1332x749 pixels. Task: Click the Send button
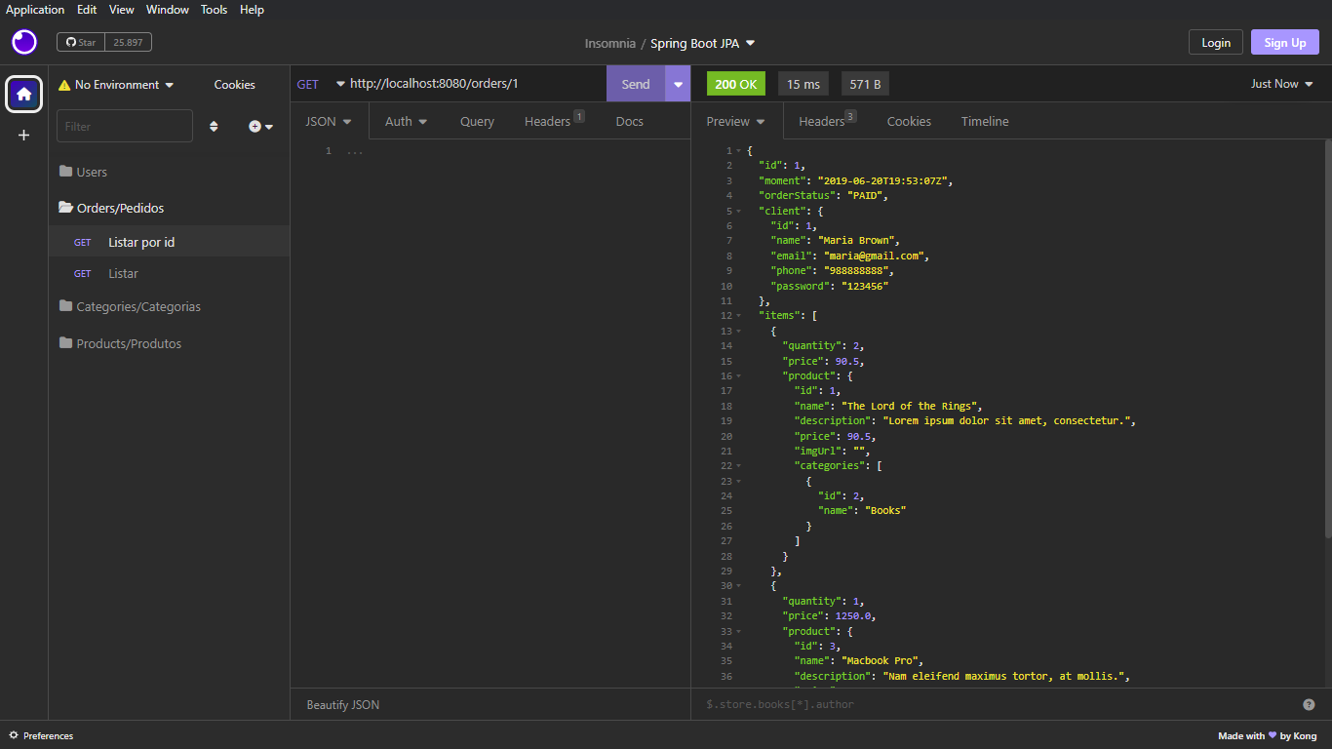pyautogui.click(x=636, y=84)
